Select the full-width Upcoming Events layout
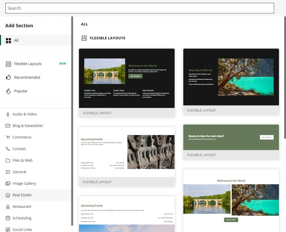 point(127,214)
